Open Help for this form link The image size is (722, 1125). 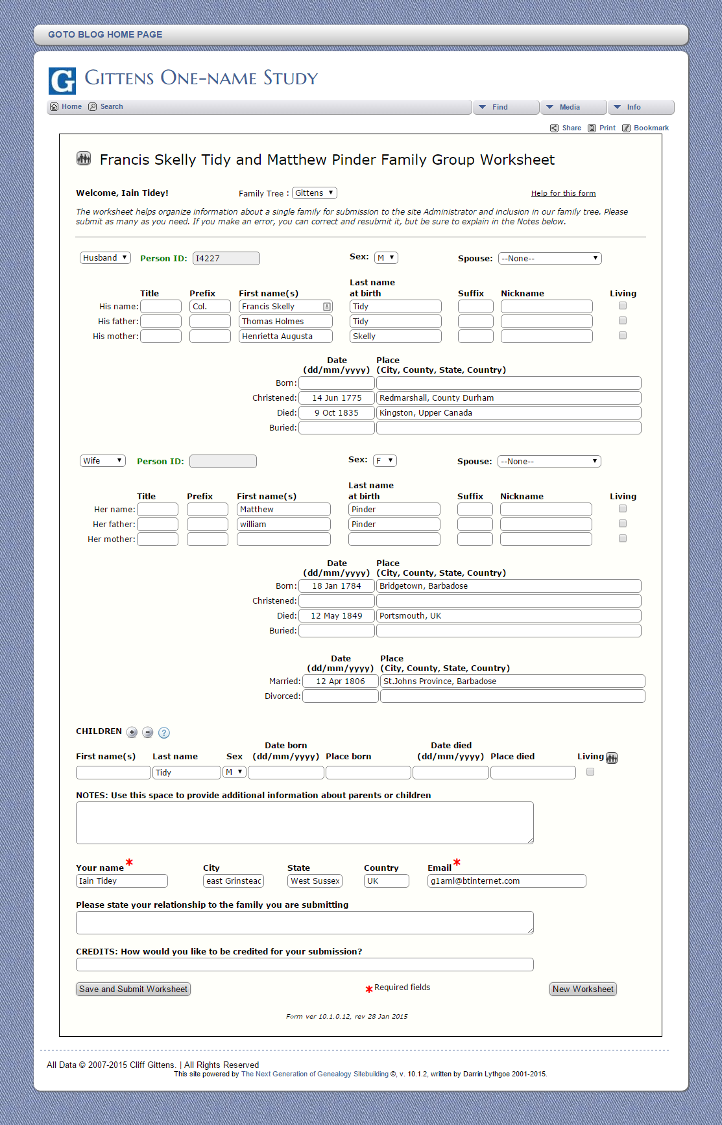tap(563, 193)
